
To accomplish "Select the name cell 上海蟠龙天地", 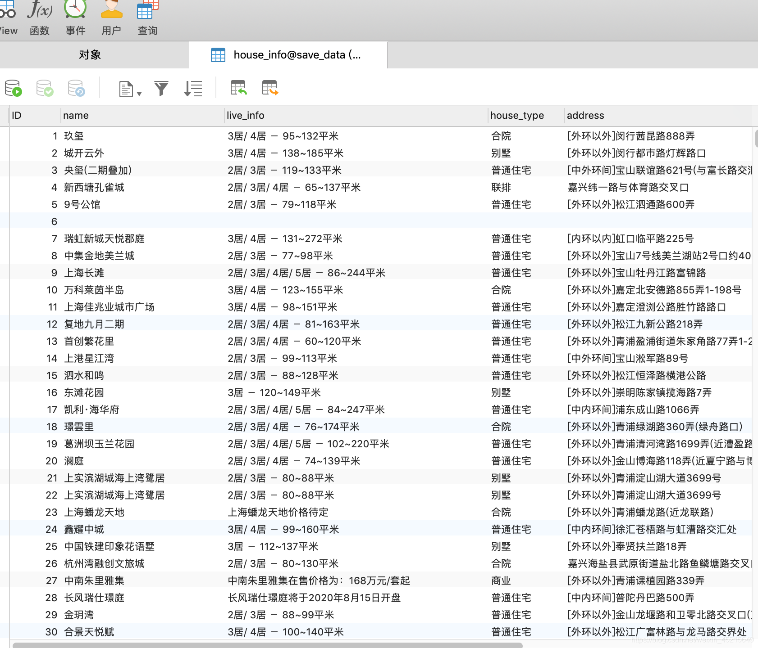I will (94, 512).
